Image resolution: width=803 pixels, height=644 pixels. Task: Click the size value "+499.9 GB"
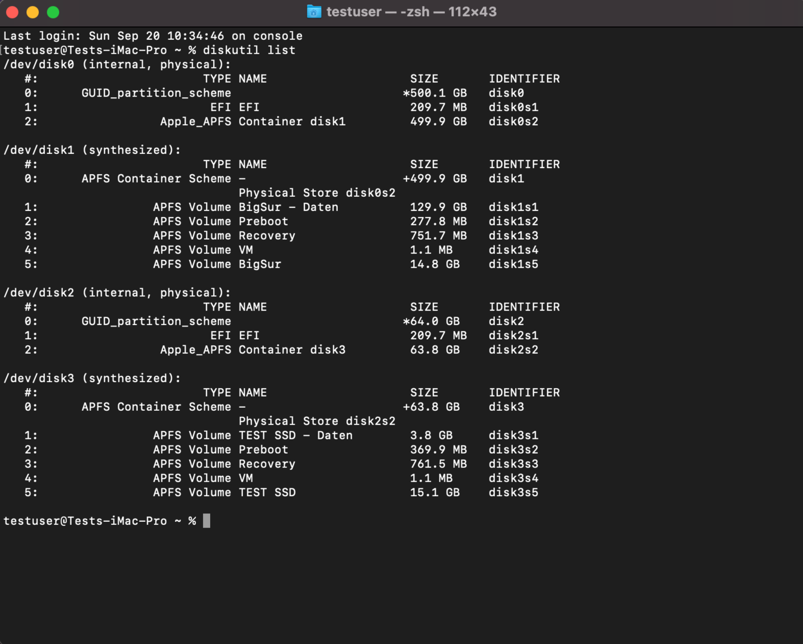[435, 179]
